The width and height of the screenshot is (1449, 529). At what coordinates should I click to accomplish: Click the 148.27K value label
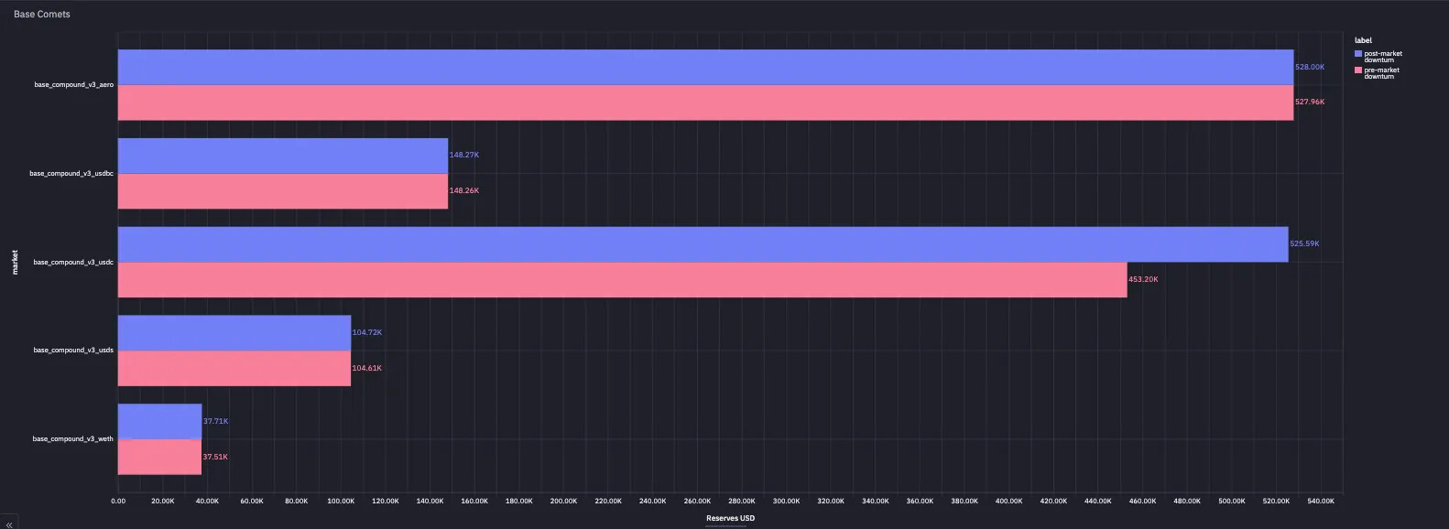pyautogui.click(x=464, y=156)
